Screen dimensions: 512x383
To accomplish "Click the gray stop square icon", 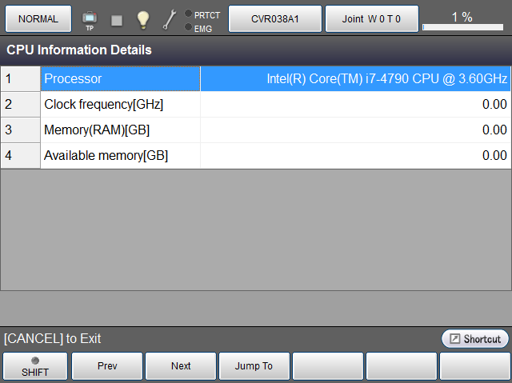I will (x=117, y=20).
